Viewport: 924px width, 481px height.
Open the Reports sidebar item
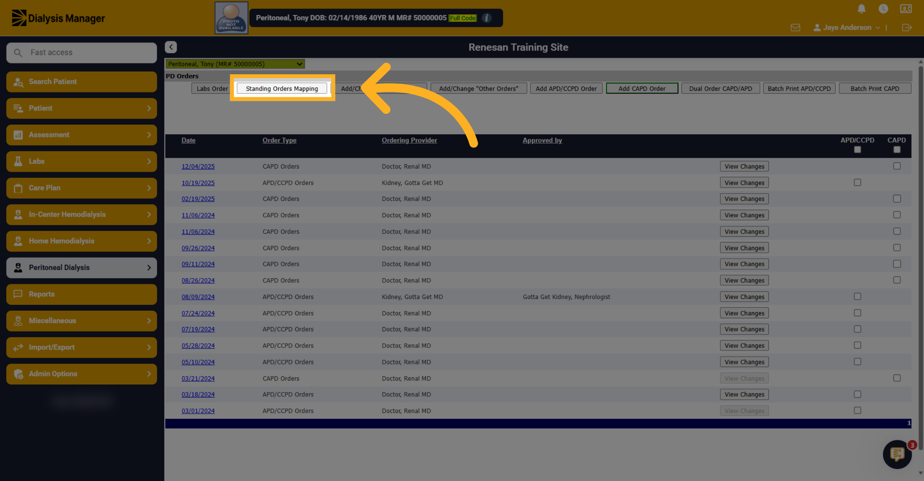coord(82,294)
